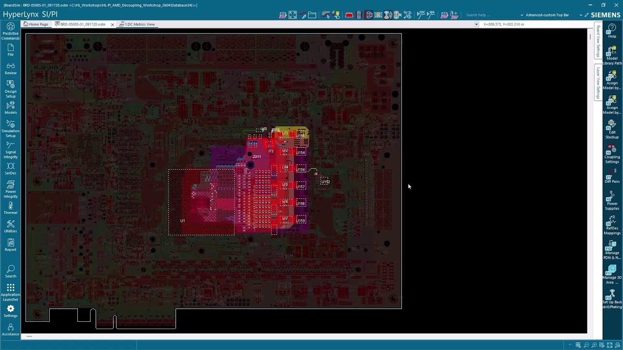Expand the chevron beside the pencil icon

pyautogui.click(x=581, y=15)
